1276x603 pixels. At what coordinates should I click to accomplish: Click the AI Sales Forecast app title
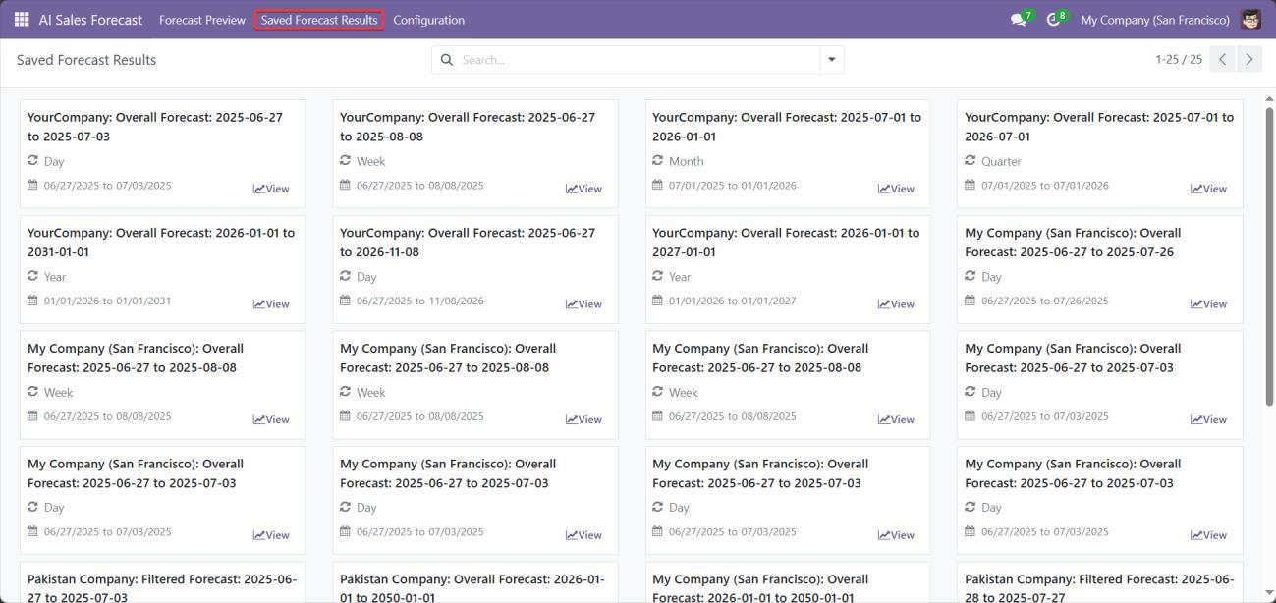[90, 20]
